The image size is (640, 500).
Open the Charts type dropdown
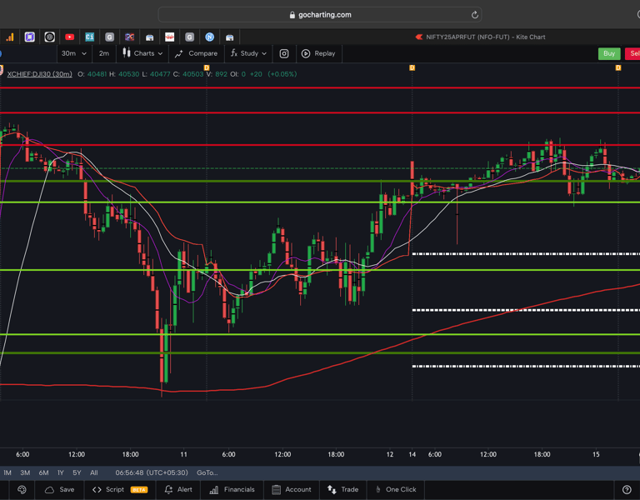142,53
